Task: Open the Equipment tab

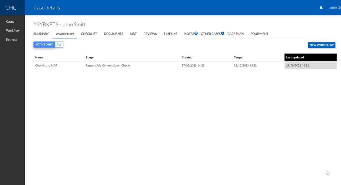Action: click(259, 34)
